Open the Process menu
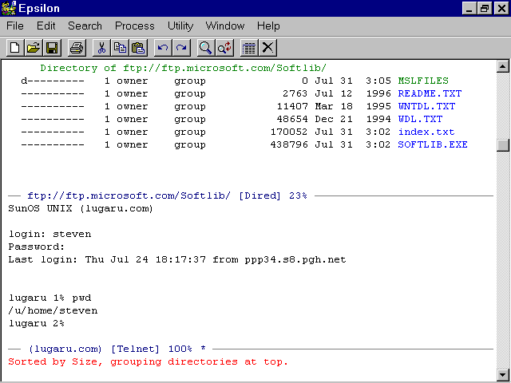 click(135, 26)
